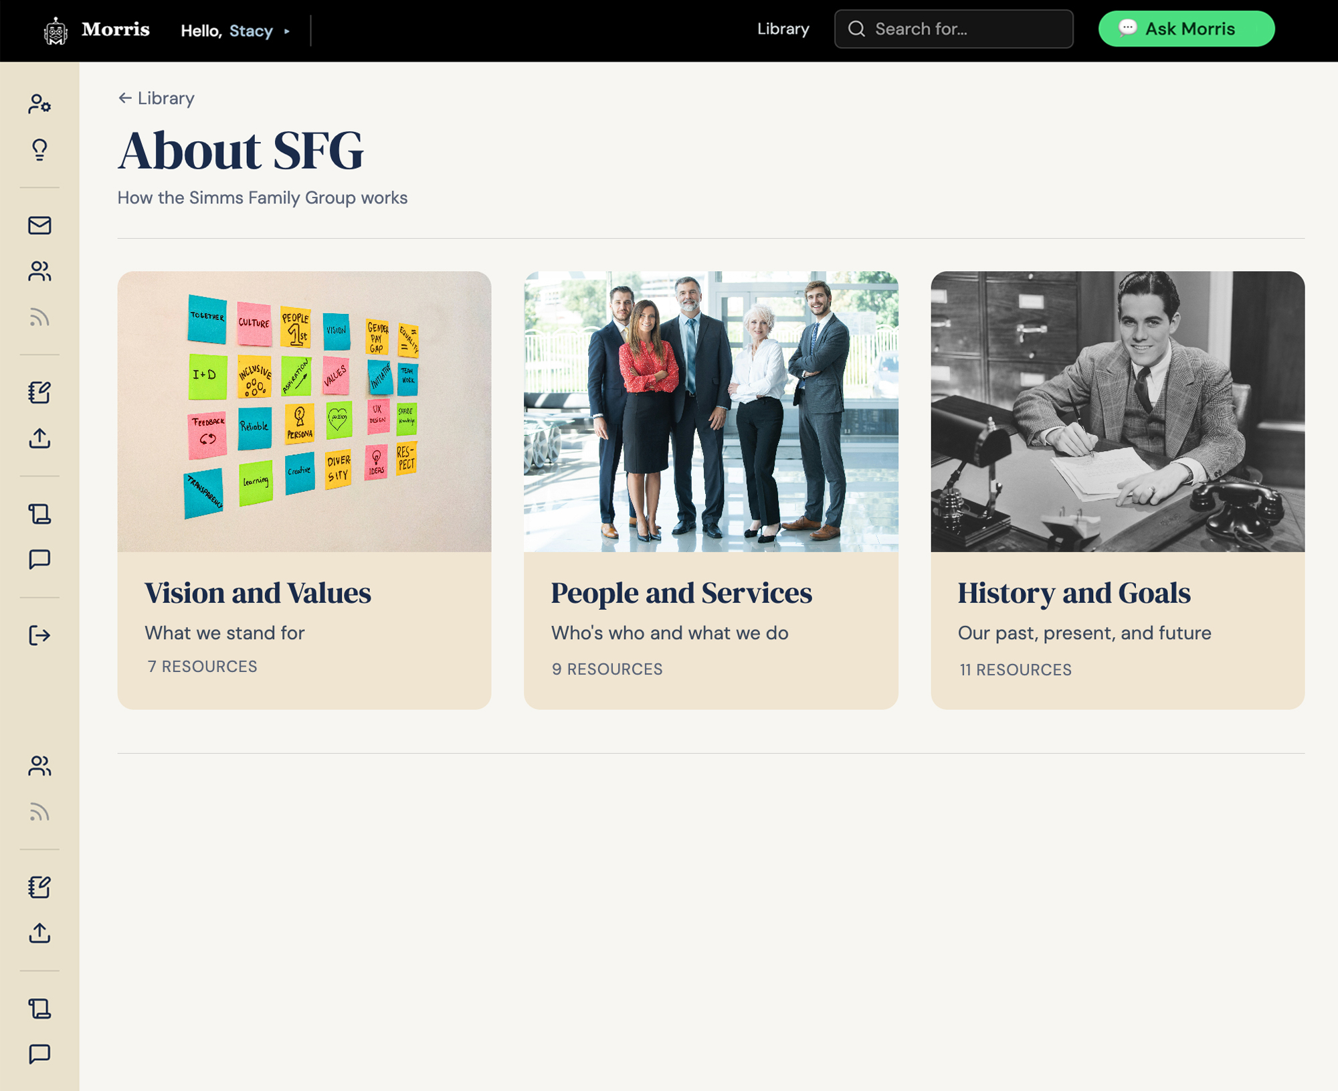The height and width of the screenshot is (1091, 1338).
Task: Open the user settings icon in sidebar
Action: point(39,104)
